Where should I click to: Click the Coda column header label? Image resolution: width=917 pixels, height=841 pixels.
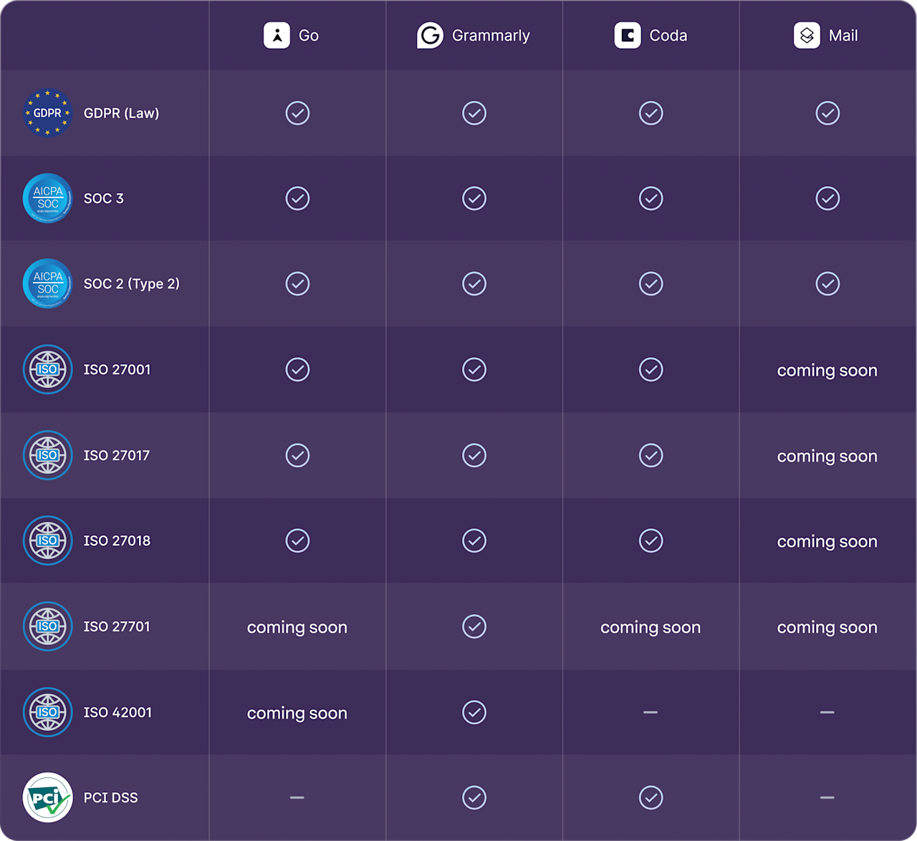pos(668,36)
